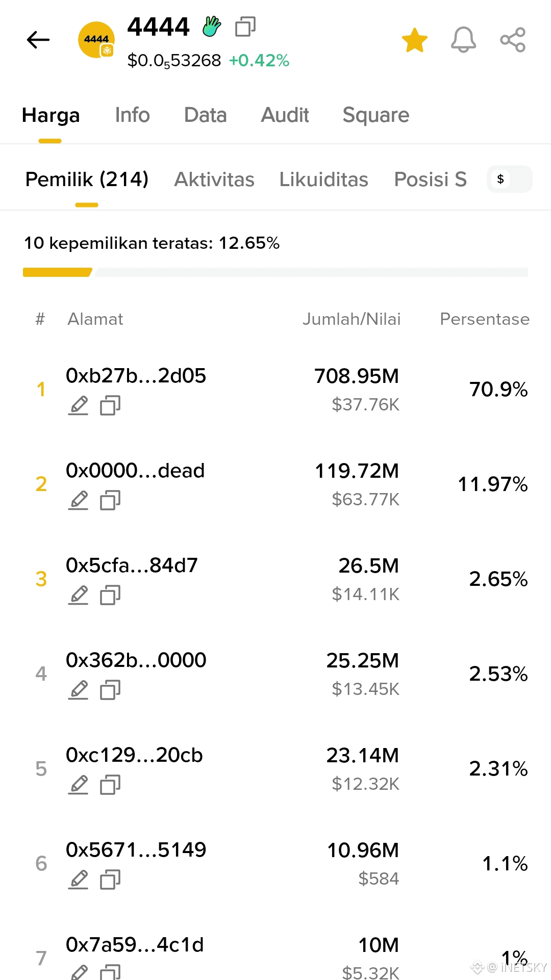Toggle the favorite star icon

[414, 40]
